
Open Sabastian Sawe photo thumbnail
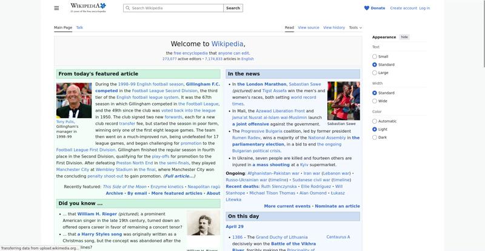tap(343, 101)
